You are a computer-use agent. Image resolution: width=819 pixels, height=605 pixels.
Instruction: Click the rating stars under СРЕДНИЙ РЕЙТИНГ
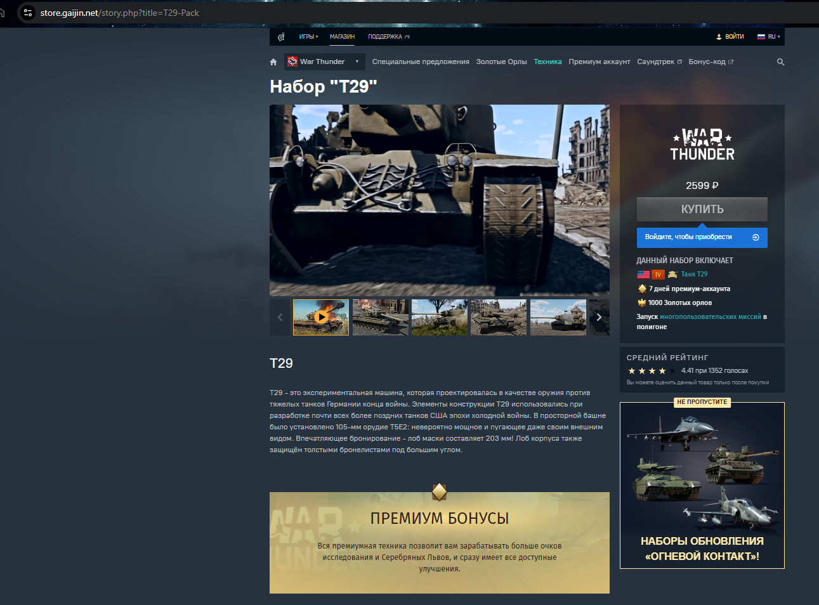coord(652,371)
